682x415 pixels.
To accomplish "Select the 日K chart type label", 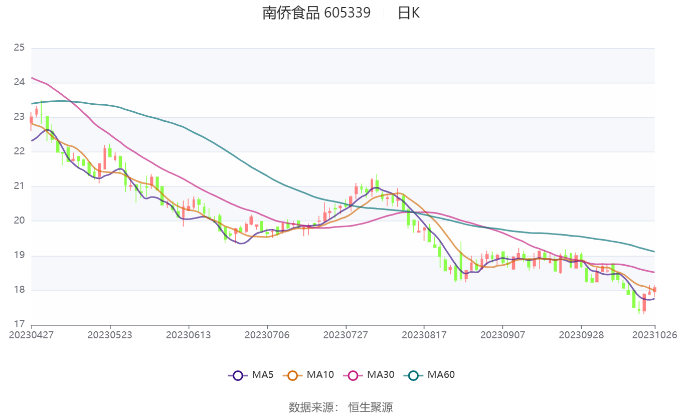I will (x=408, y=13).
